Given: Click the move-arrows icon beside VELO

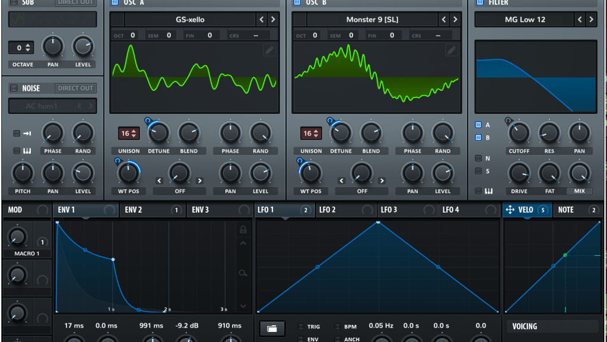Looking at the screenshot, I should [510, 210].
